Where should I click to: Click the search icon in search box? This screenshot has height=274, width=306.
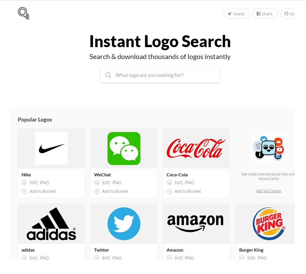pyautogui.click(x=108, y=75)
